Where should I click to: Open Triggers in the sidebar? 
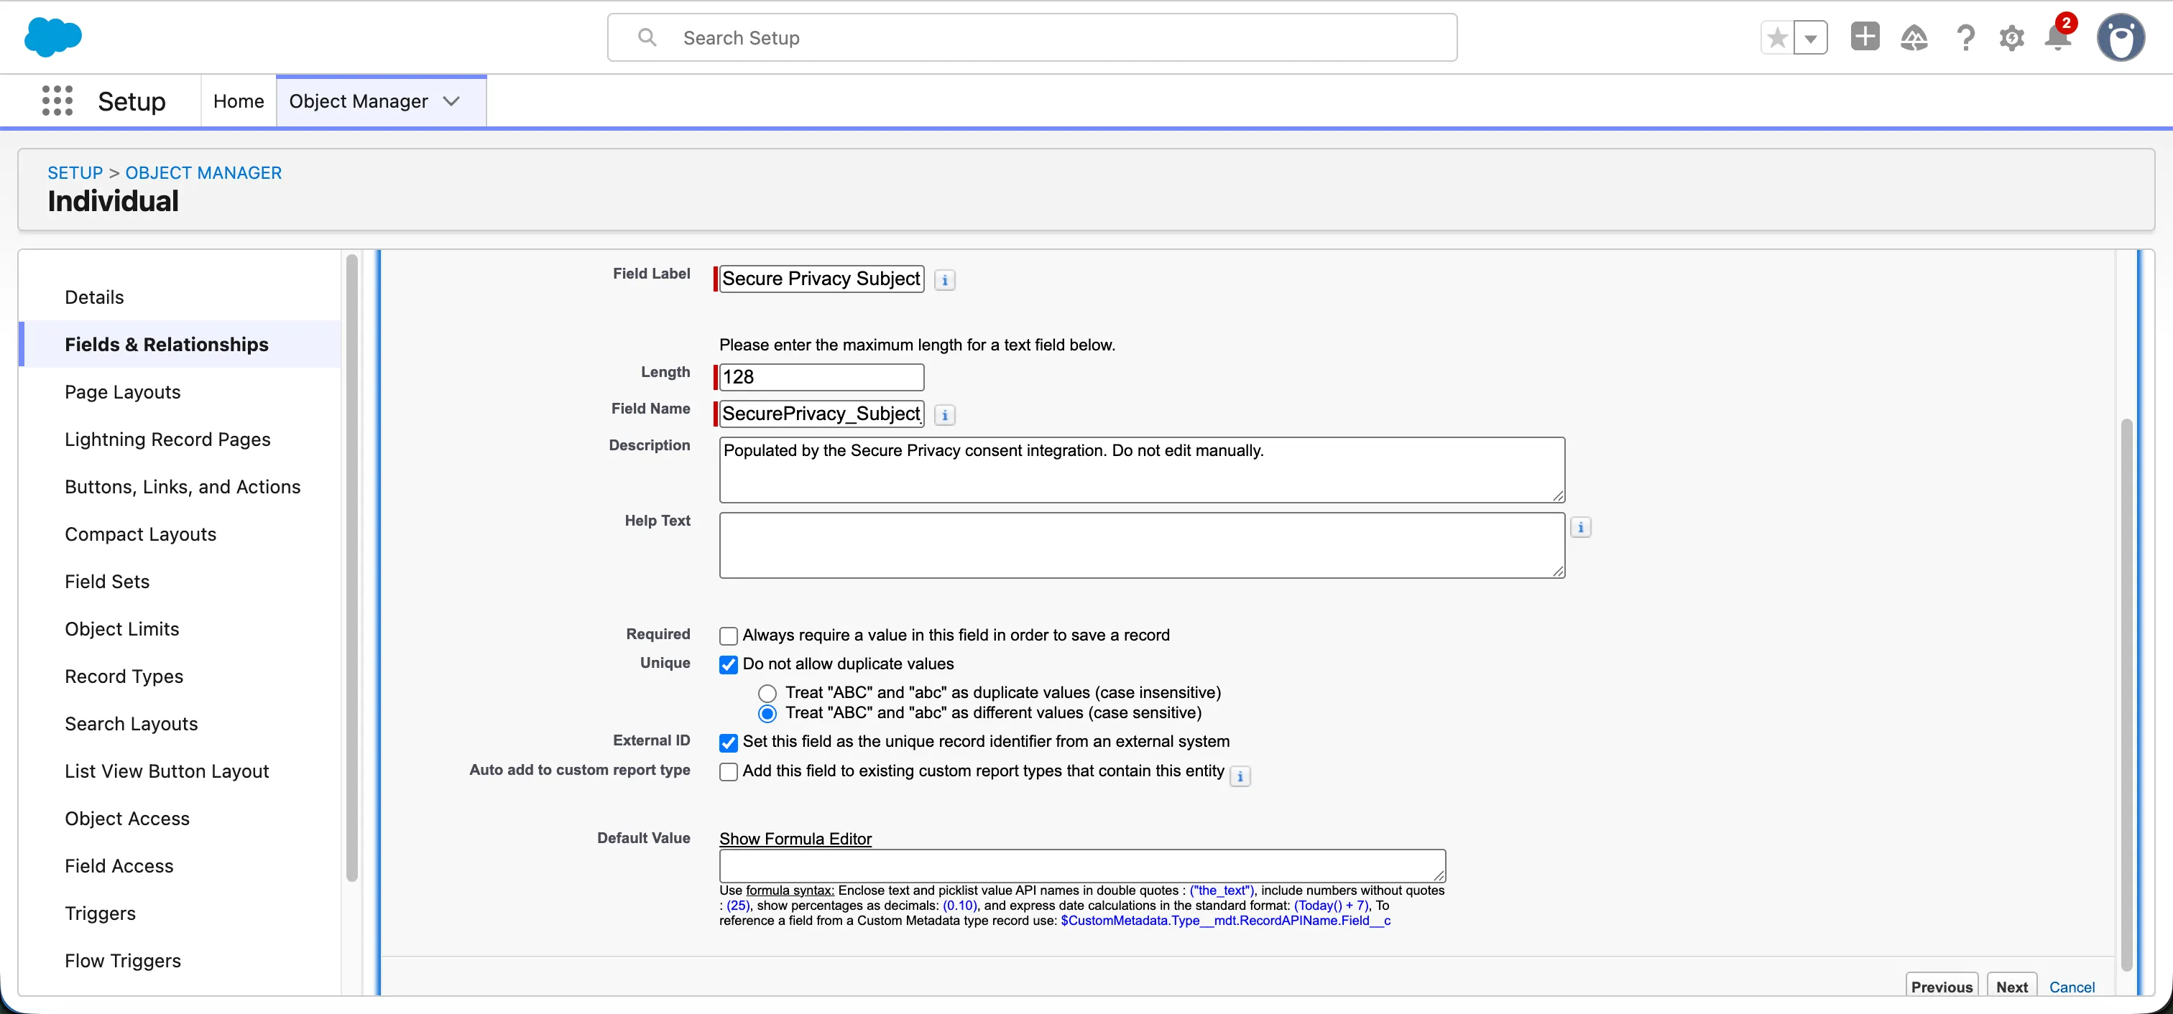point(101,913)
